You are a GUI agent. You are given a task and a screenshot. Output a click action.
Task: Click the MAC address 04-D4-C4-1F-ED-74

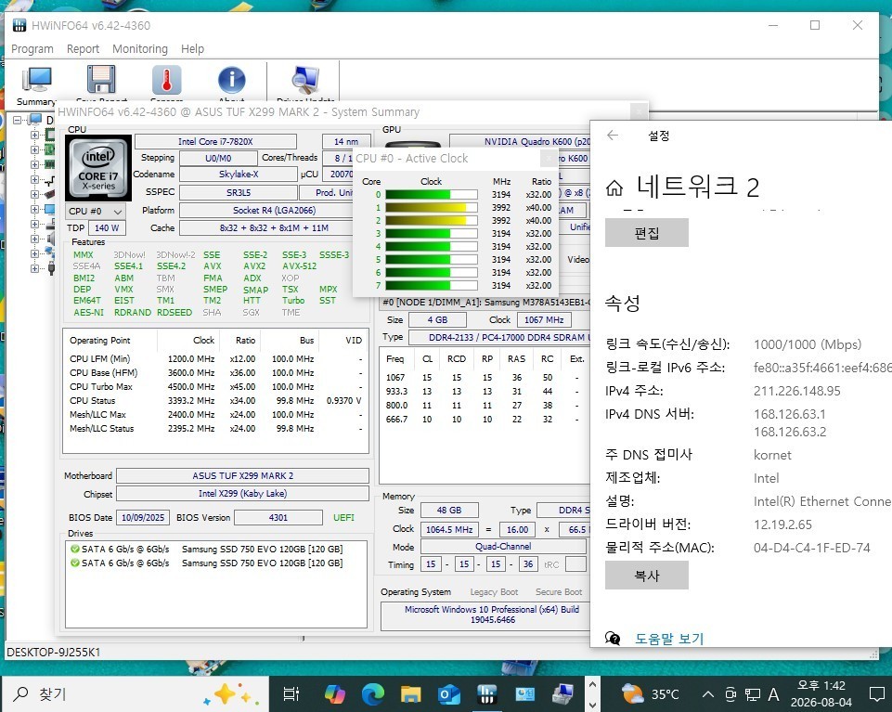pyautogui.click(x=812, y=548)
